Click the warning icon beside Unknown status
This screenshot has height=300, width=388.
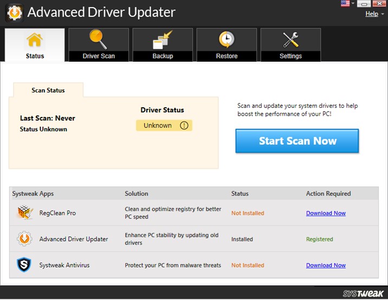(184, 126)
